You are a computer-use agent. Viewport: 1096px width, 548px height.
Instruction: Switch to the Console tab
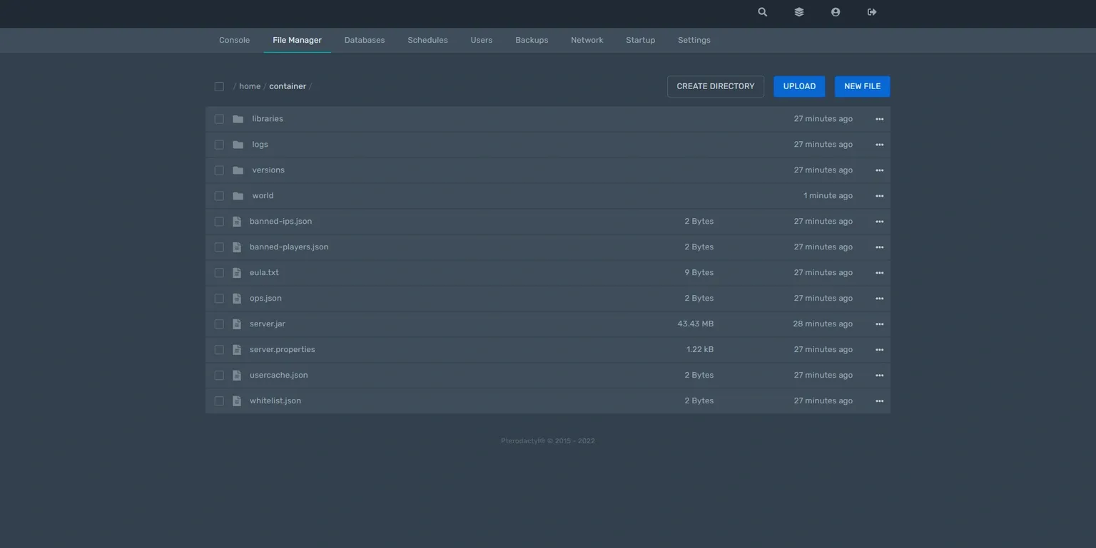coord(234,41)
